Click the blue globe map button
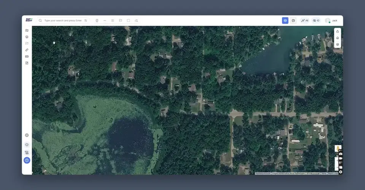This screenshot has width=365, height=190. 285,21
